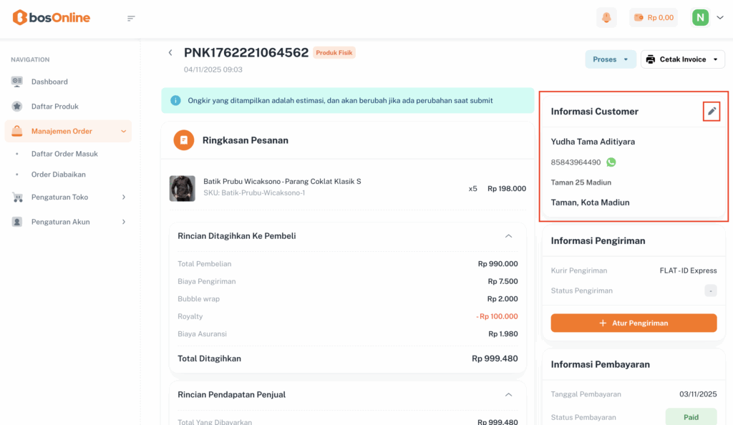Open Order Diabaikan list
This screenshot has width=733, height=425.
(59, 175)
